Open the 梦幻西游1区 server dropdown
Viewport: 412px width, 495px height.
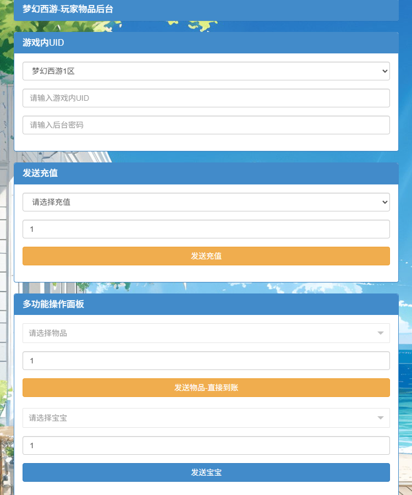(206, 71)
